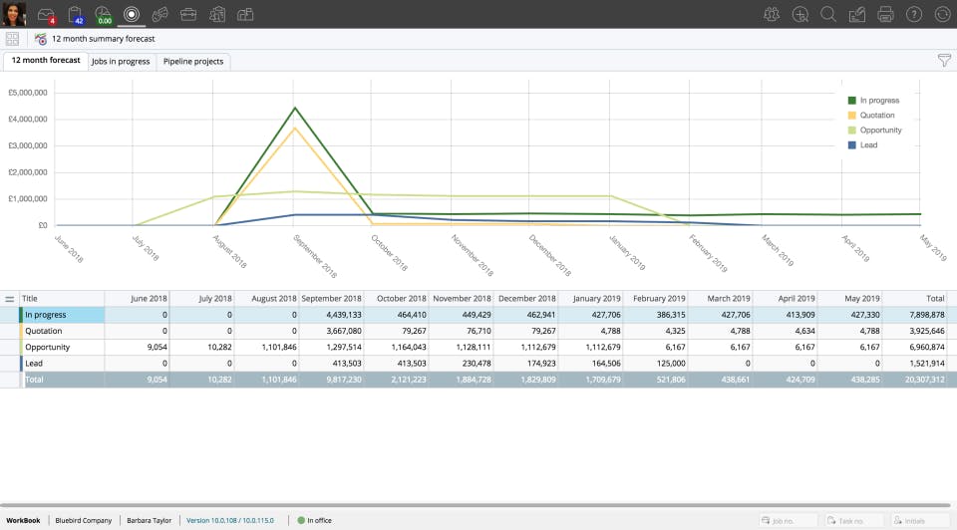Click the refresh circular arrow icon
Image resolution: width=957 pixels, height=530 pixels.
(942, 14)
